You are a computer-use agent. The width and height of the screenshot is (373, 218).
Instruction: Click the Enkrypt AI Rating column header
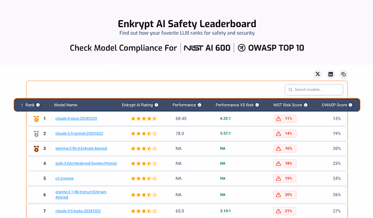click(137, 105)
